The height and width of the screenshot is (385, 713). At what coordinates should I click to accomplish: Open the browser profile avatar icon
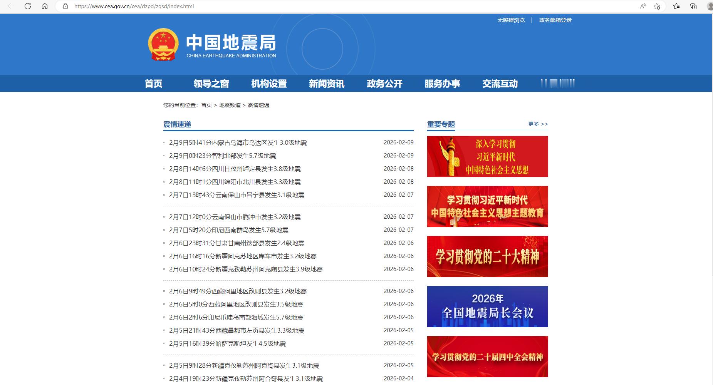709,6
